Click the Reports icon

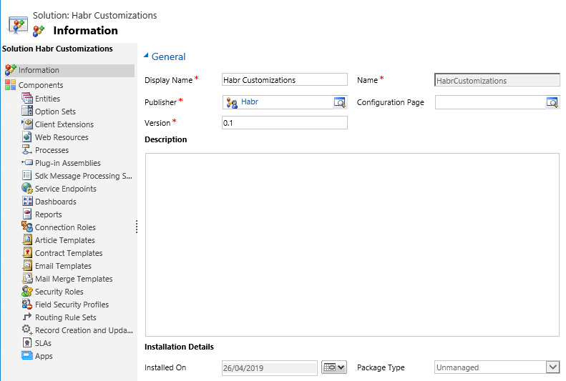coord(27,214)
